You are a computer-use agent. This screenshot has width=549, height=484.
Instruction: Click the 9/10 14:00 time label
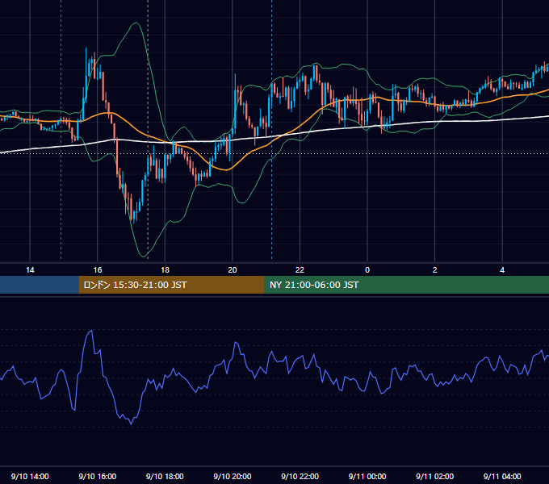point(30,476)
